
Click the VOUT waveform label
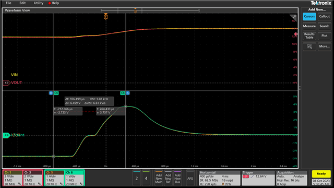pos(16,83)
